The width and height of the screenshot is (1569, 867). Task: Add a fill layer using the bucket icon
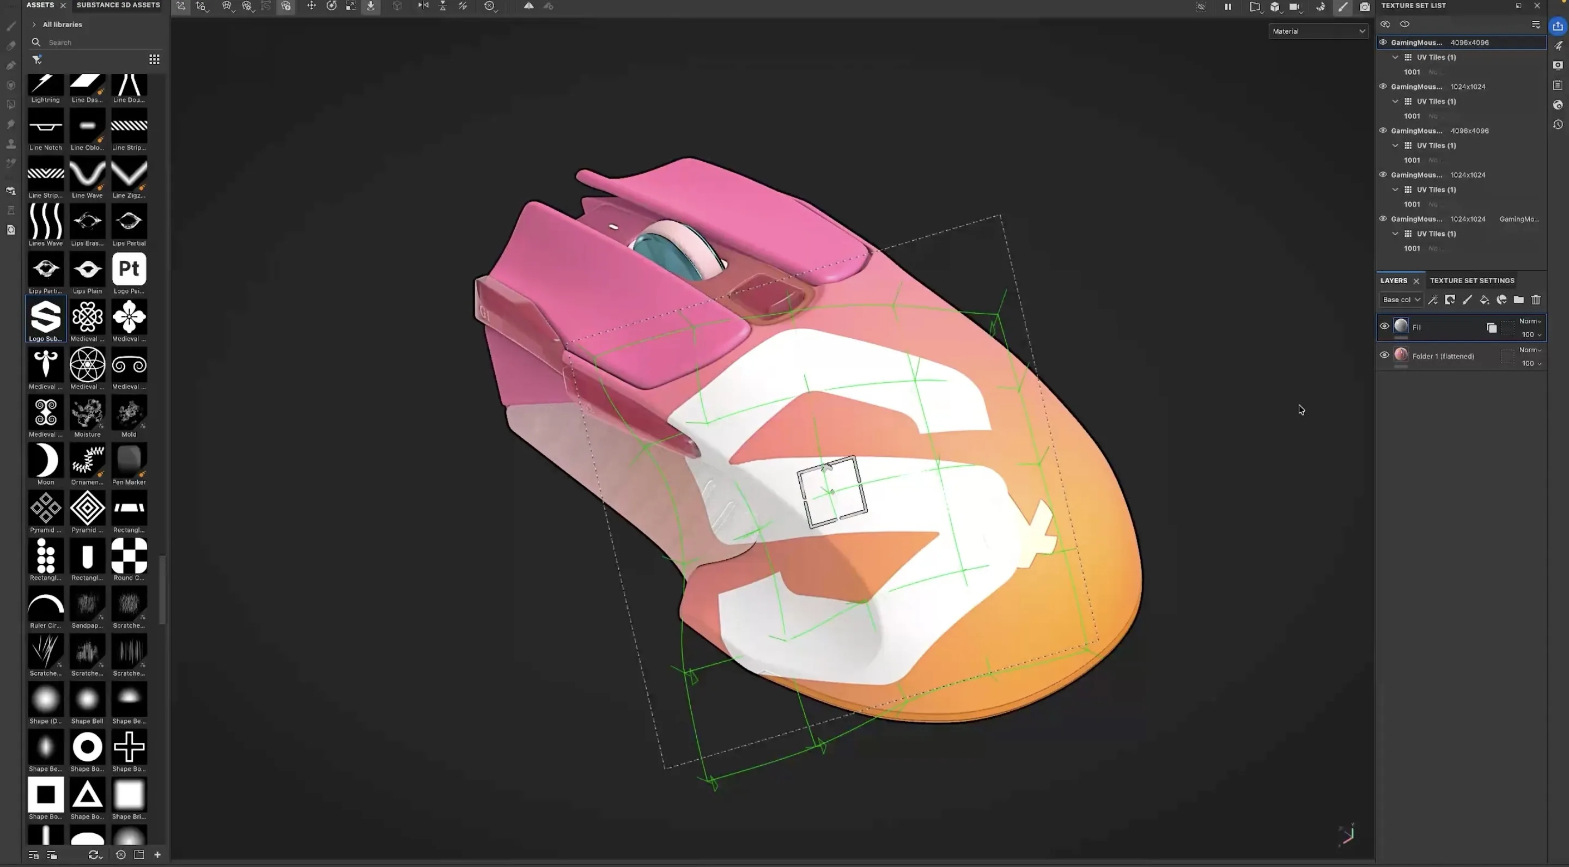(x=1485, y=300)
